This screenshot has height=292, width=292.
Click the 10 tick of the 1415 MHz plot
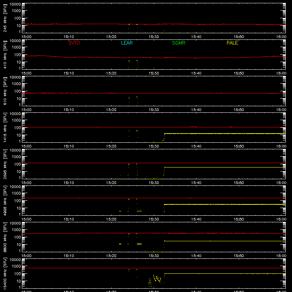point(19,135)
